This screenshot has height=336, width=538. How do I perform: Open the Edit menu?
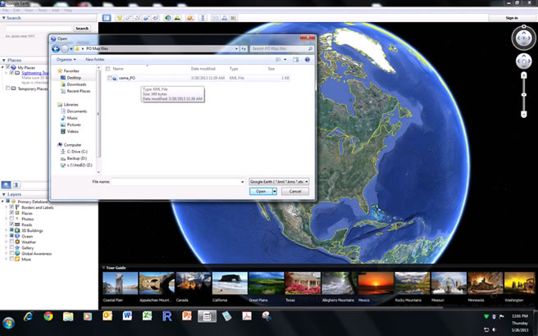coord(16,11)
